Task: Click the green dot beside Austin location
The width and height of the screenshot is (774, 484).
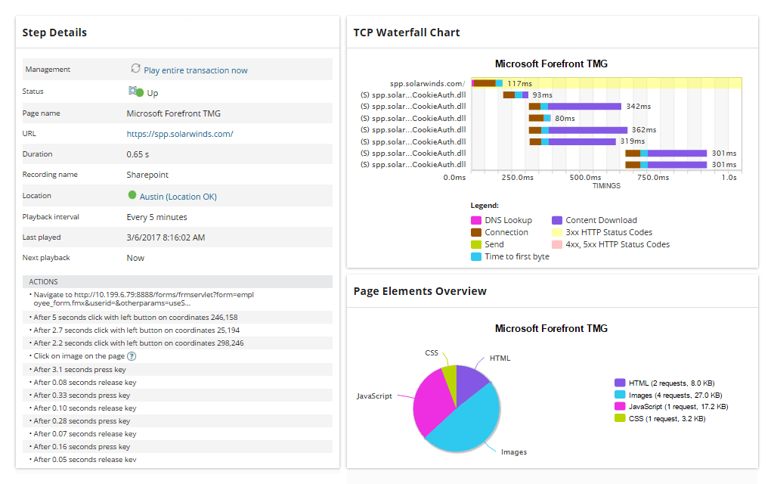Action: point(132,195)
